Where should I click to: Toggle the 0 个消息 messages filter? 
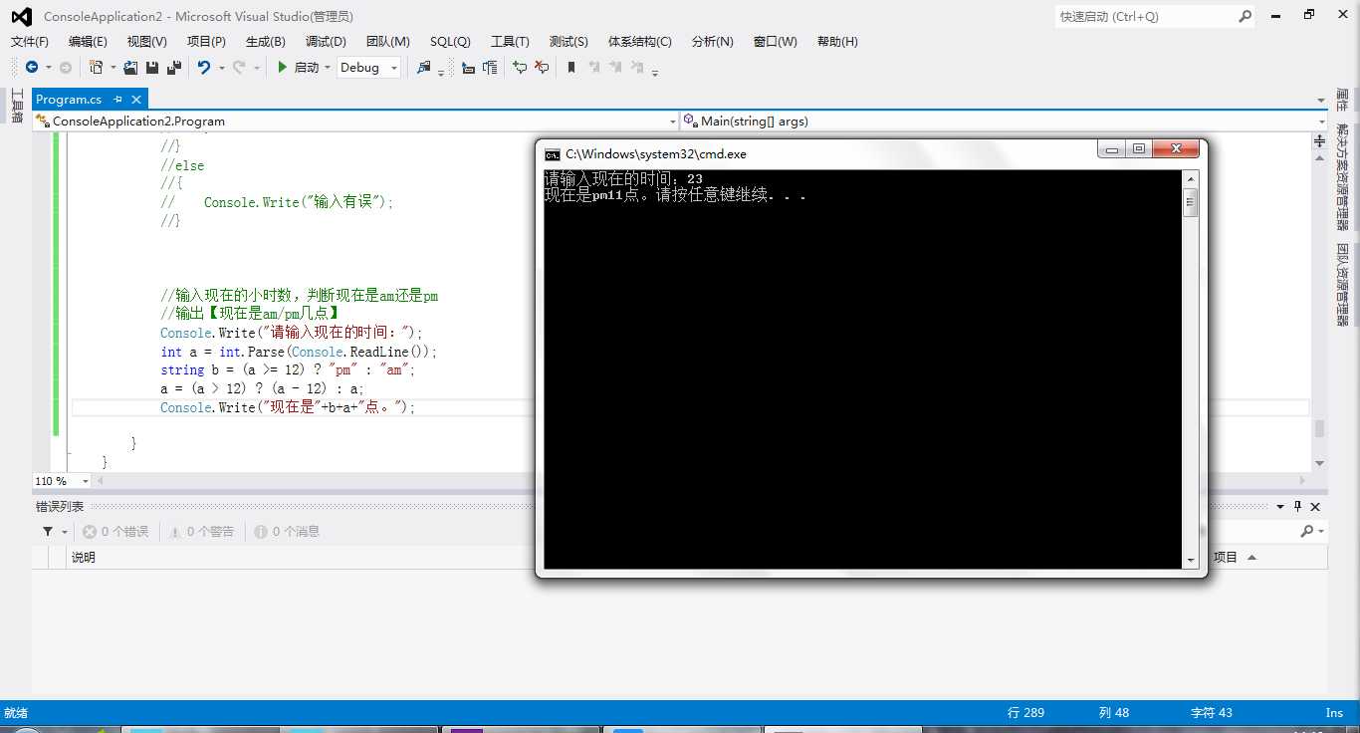tap(287, 532)
